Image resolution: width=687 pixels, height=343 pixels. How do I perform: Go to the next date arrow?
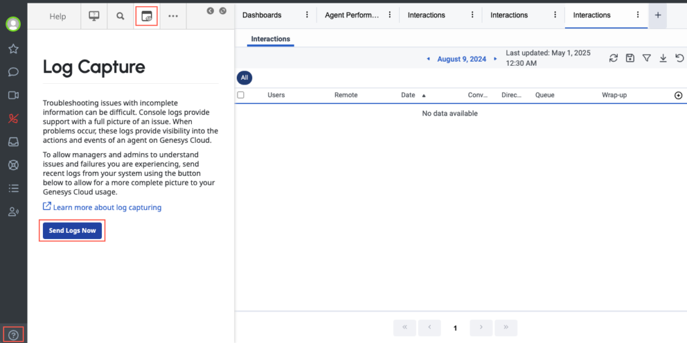click(x=496, y=59)
